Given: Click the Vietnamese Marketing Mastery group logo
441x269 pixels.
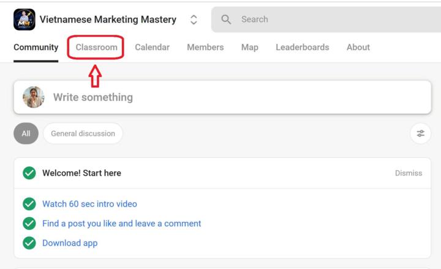Looking at the screenshot, I should coord(24,20).
